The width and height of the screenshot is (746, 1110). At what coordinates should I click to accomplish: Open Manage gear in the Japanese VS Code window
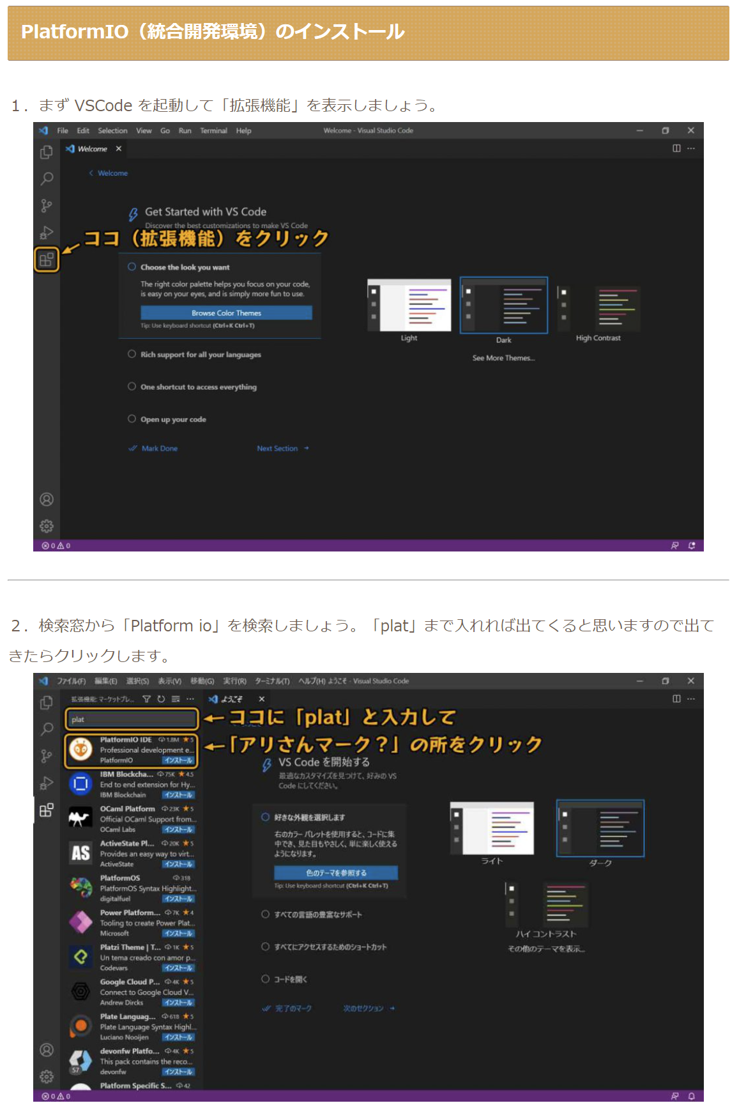(x=47, y=1077)
